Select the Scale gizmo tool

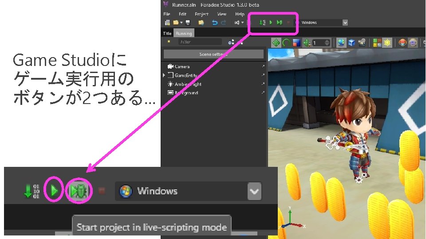click(296, 42)
